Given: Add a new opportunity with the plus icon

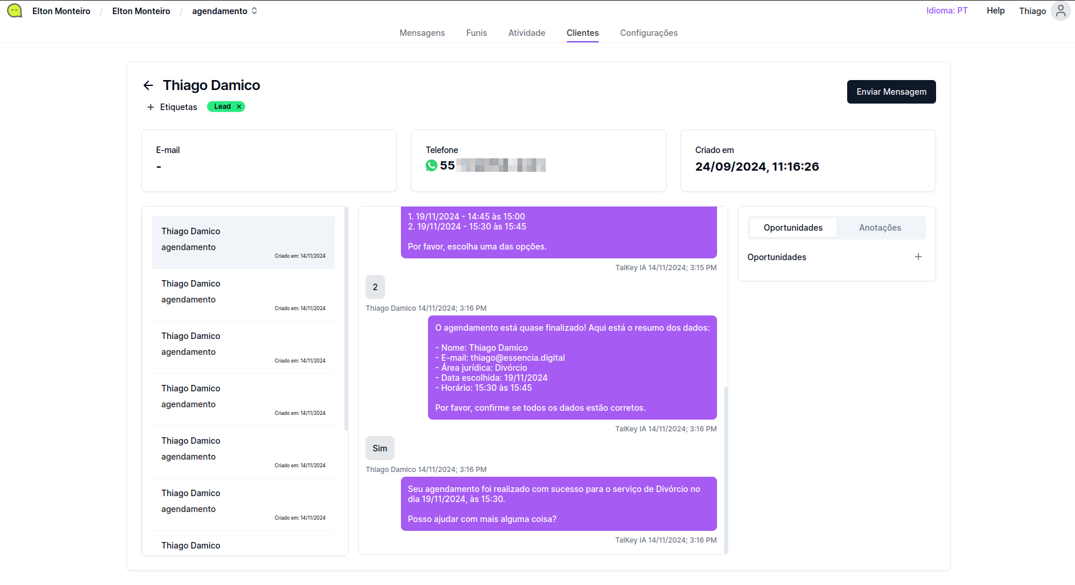Looking at the screenshot, I should point(918,257).
